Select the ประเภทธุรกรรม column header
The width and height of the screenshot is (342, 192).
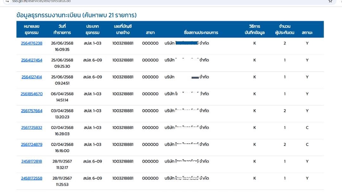tap(93, 30)
